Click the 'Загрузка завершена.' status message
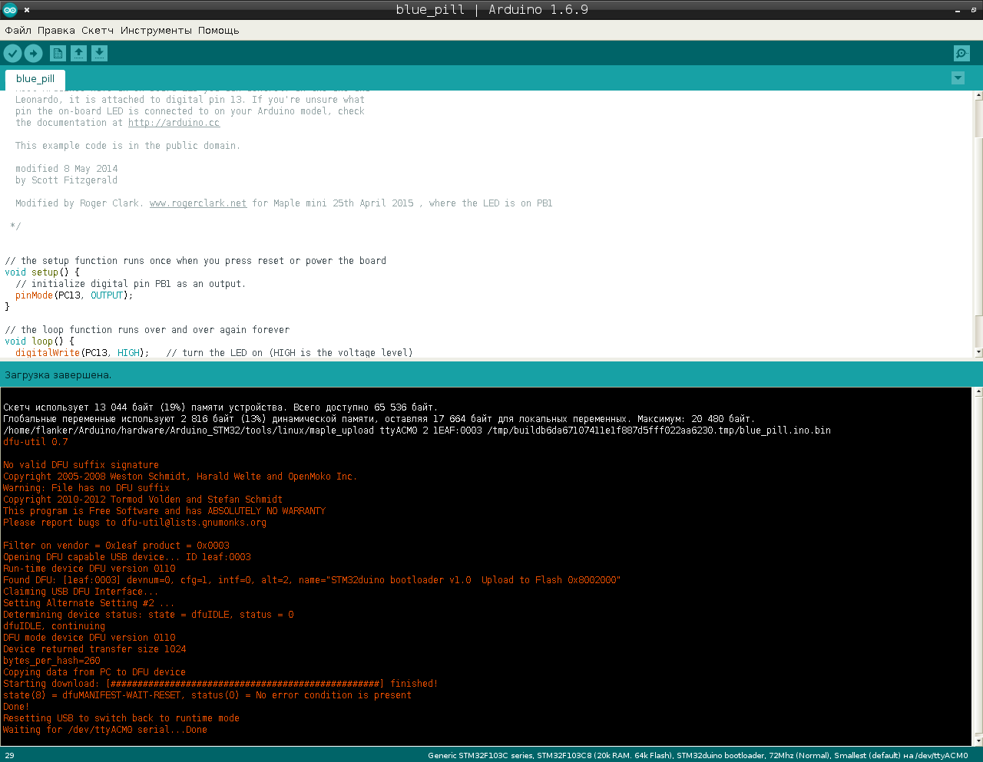This screenshot has height=762, width=983. pos(58,375)
